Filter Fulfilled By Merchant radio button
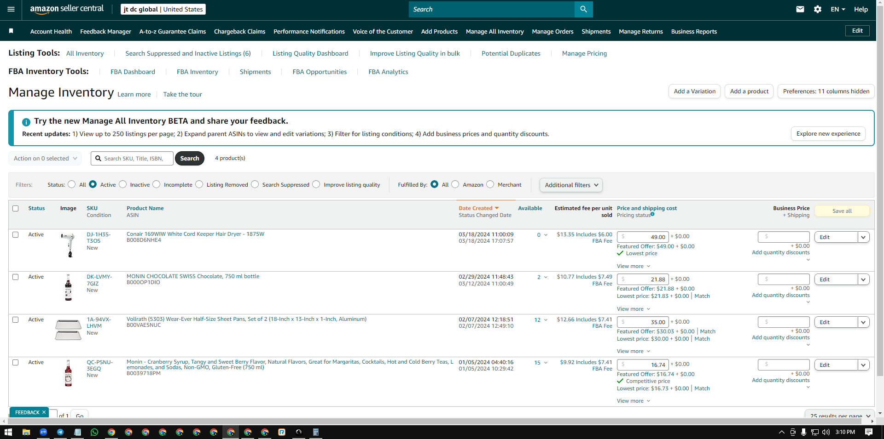 click(490, 184)
